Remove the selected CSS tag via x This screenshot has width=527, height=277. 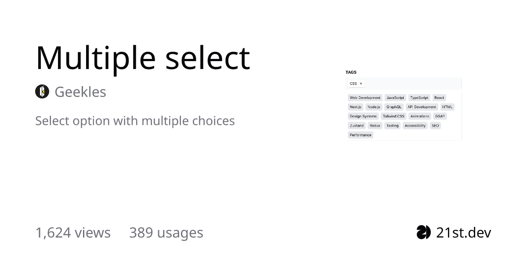pos(361,84)
